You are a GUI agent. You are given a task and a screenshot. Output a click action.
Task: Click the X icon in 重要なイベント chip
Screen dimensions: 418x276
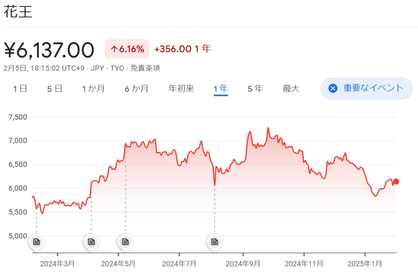(x=333, y=88)
